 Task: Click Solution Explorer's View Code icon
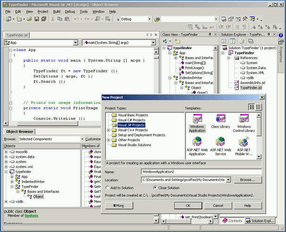224,41
